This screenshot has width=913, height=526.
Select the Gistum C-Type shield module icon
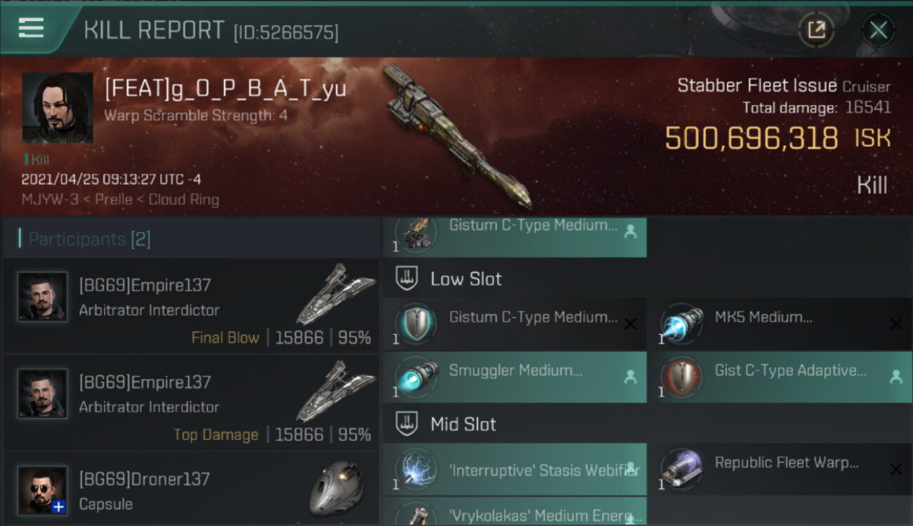point(416,324)
